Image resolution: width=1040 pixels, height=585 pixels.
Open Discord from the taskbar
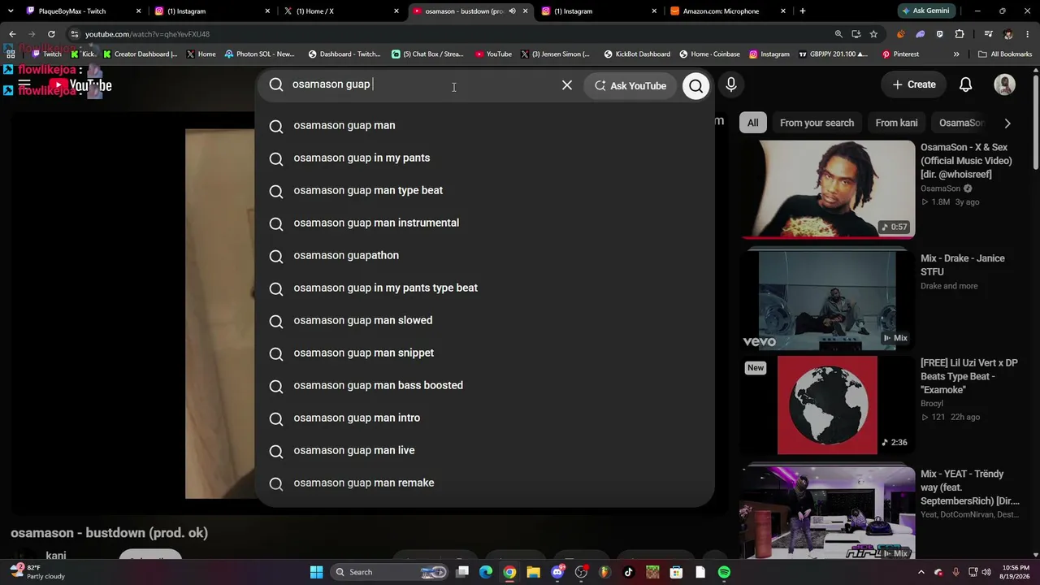[x=557, y=572]
